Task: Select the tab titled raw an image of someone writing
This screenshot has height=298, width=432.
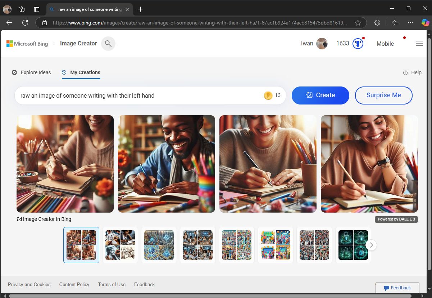Action: pos(90,9)
